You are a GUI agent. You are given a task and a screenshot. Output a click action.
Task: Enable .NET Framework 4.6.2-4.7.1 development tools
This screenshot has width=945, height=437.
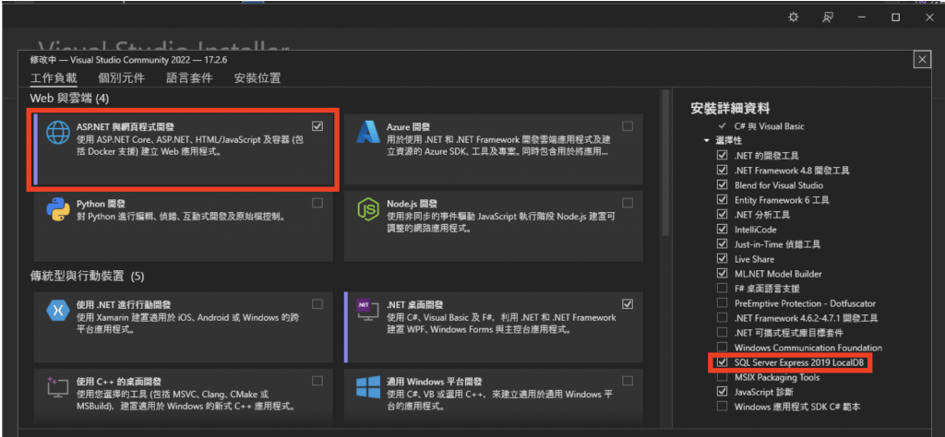[722, 318]
